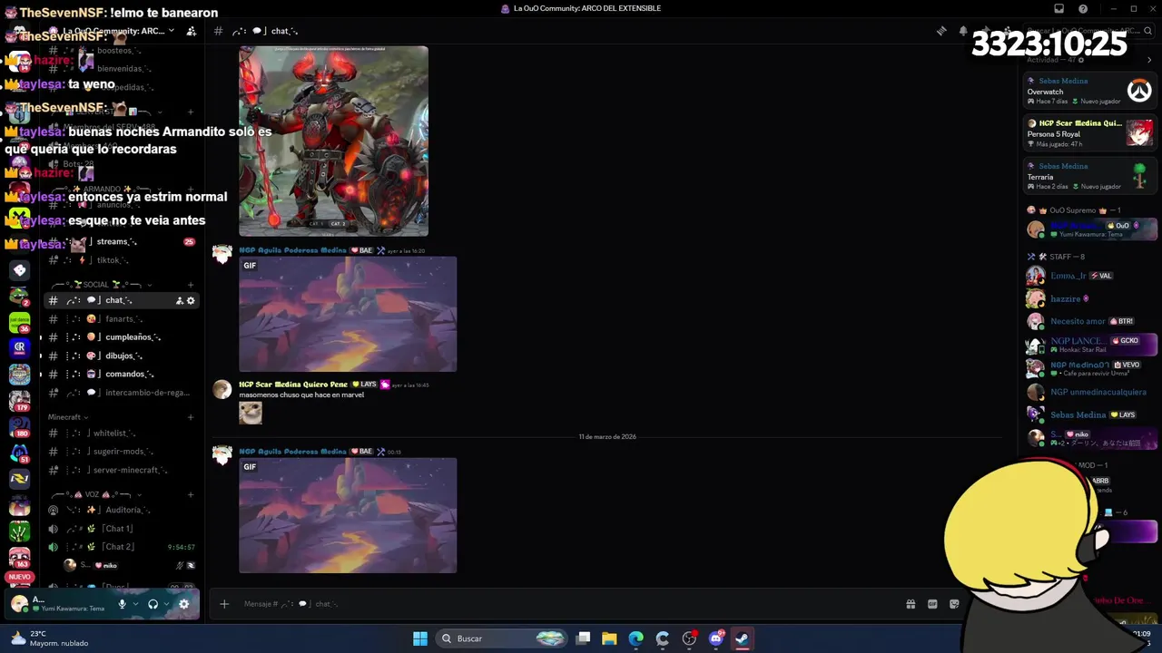Image resolution: width=1162 pixels, height=653 pixels.
Task: Open member NGP unmedinacualquiera
Action: 1098,392
